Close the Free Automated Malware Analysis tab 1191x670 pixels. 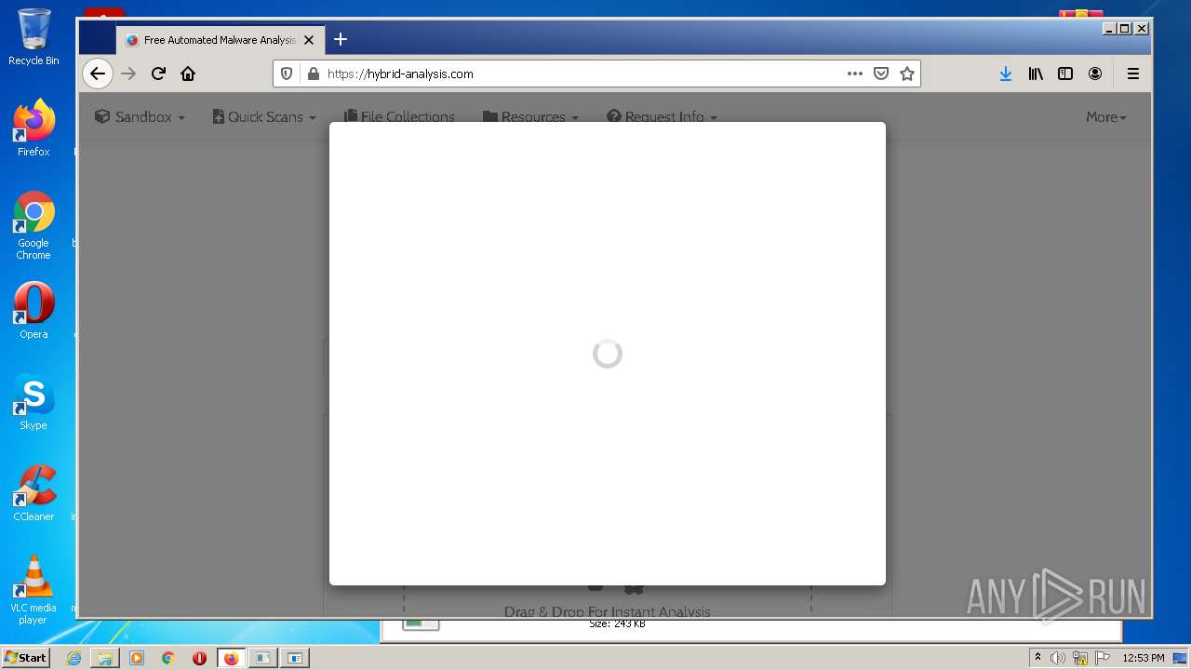tap(309, 40)
